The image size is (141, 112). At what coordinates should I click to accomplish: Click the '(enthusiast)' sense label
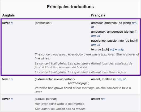click(x=43, y=23)
